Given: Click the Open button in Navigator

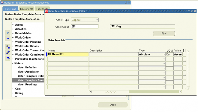Looking at the screenshot, I should [x=113, y=105].
